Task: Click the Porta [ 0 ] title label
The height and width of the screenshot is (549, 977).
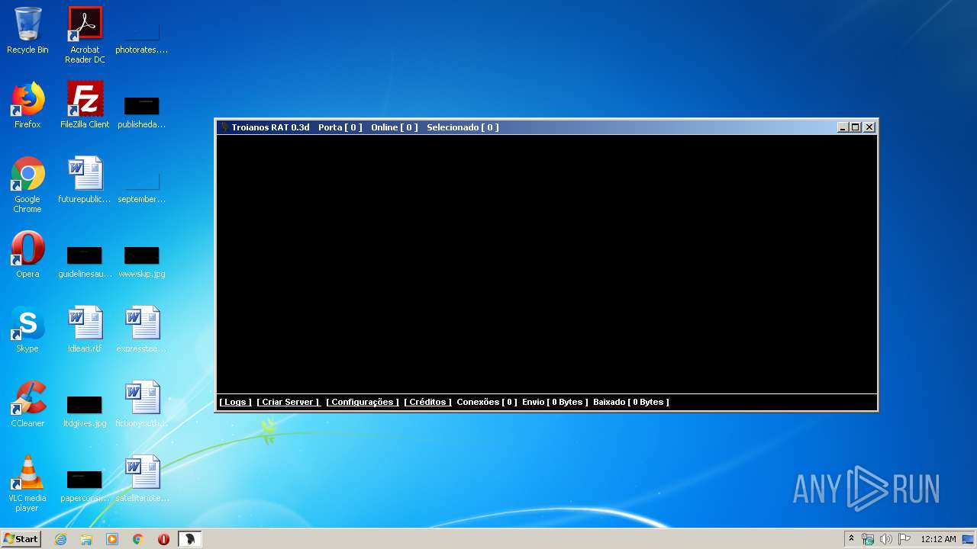Action: [340, 127]
